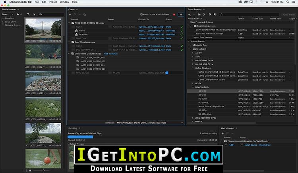Pause the queue encoding
This screenshot has height=173, width=298.
pos(181,15)
